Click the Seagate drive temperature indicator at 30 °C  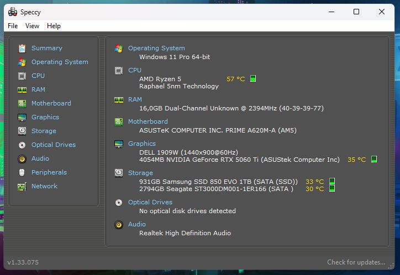click(332, 188)
